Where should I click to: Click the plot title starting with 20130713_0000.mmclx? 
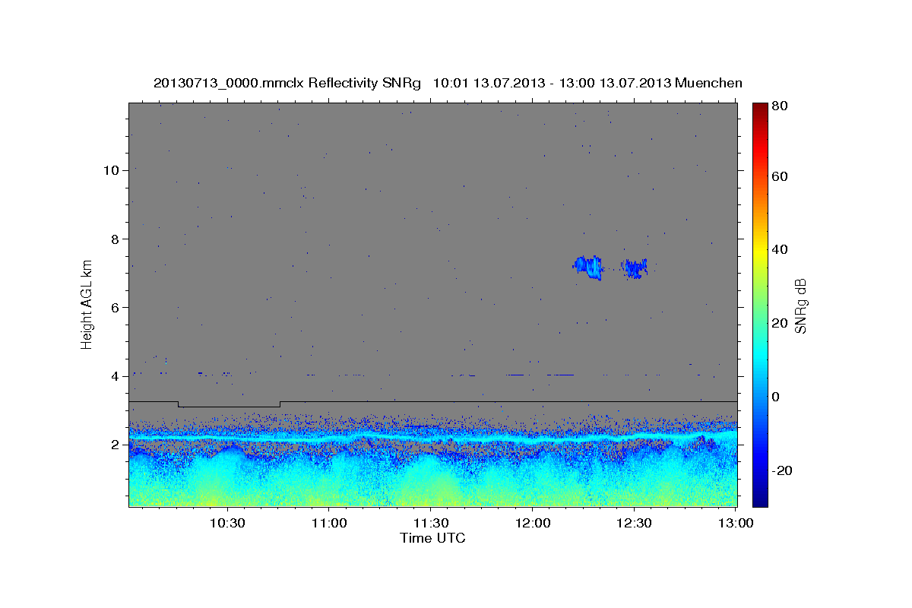(448, 83)
